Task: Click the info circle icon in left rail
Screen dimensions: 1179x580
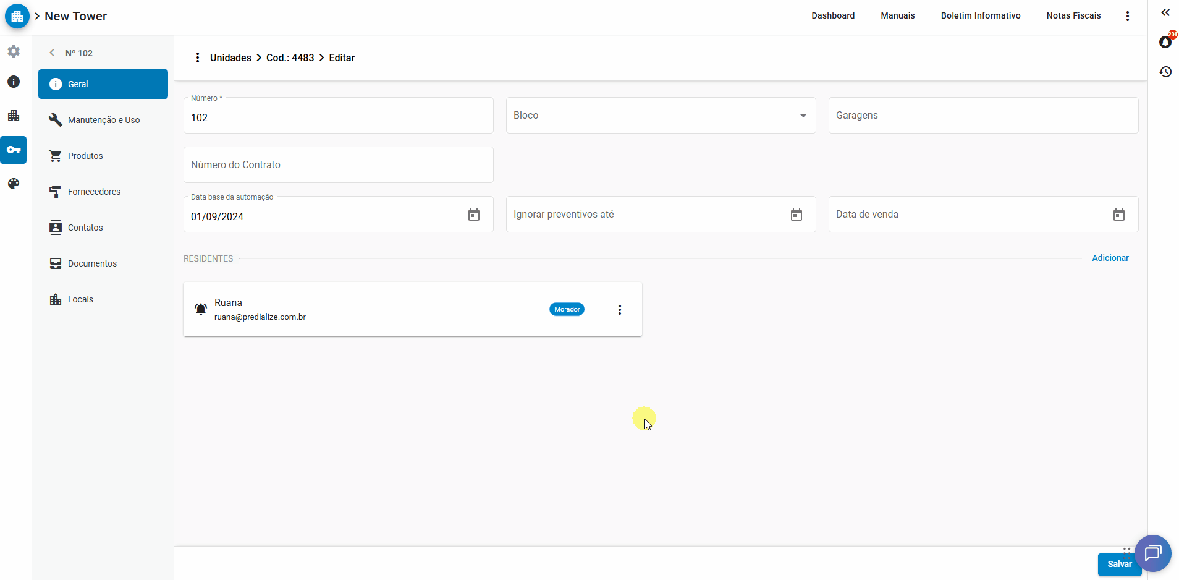Action: (x=14, y=82)
